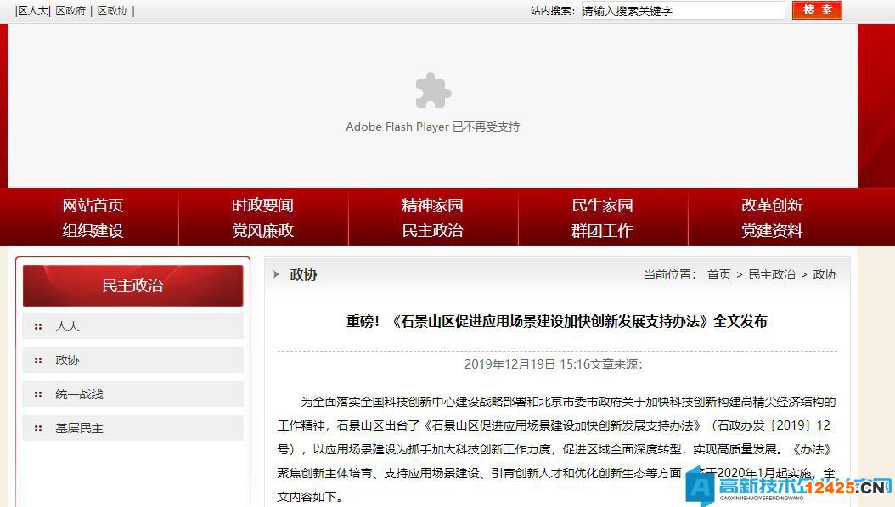Open the 区人大 top link

[33, 11]
